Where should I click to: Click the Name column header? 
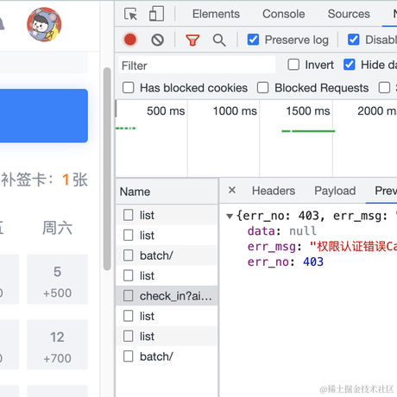(167, 192)
